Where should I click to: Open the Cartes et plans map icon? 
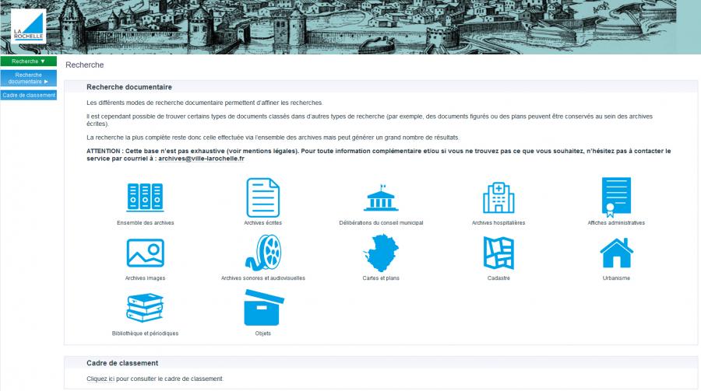point(380,253)
